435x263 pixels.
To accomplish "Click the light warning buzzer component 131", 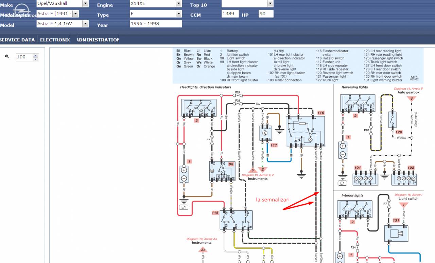I will point(396,233).
